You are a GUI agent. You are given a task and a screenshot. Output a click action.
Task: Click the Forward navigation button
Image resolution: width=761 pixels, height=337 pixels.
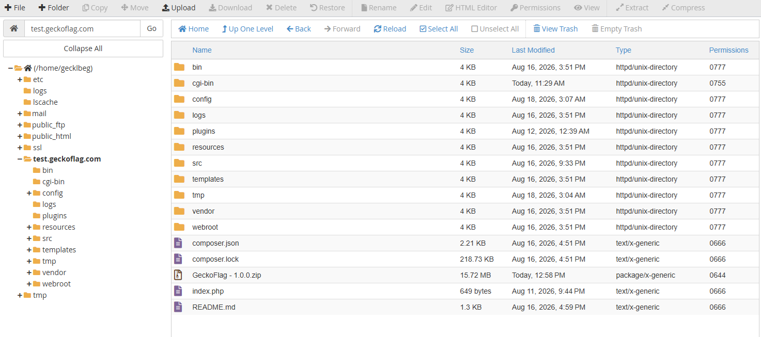[x=342, y=29]
